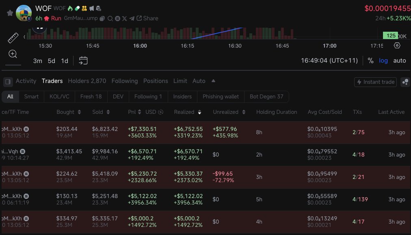Click the token security audit icon

[99, 9]
